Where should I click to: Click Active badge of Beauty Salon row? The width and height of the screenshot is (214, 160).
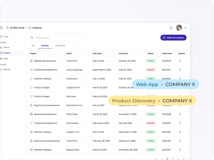point(151,150)
